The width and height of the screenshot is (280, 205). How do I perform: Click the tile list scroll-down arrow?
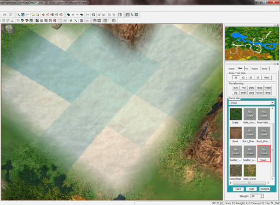click(272, 179)
